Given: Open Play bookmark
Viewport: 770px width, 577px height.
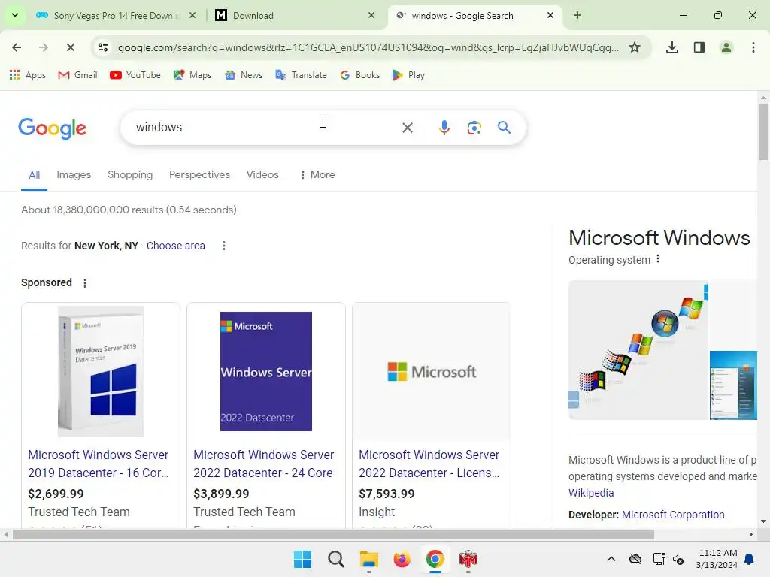Looking at the screenshot, I should 408,75.
